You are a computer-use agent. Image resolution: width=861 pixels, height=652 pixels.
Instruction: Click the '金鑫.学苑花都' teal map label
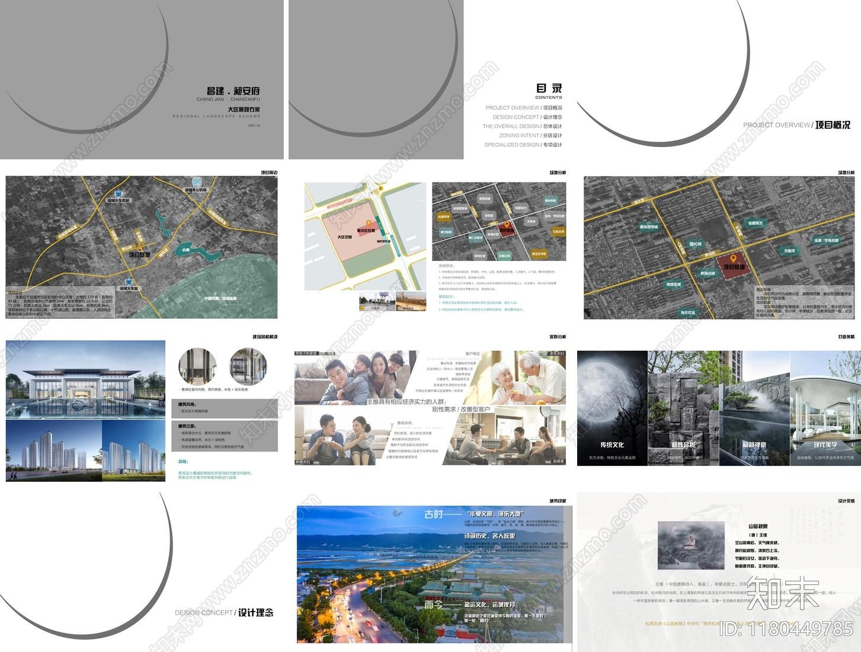826,241
